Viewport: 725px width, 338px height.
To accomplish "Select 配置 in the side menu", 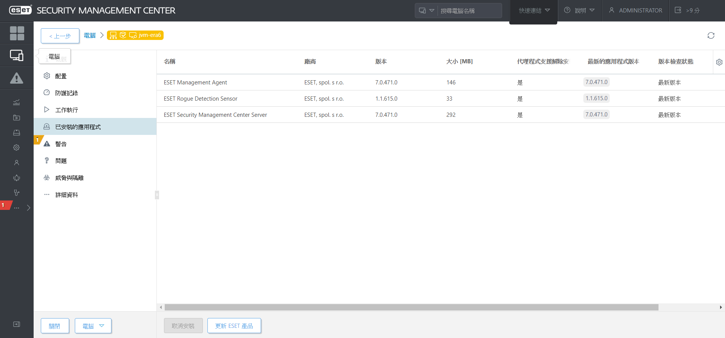I will coord(95,76).
